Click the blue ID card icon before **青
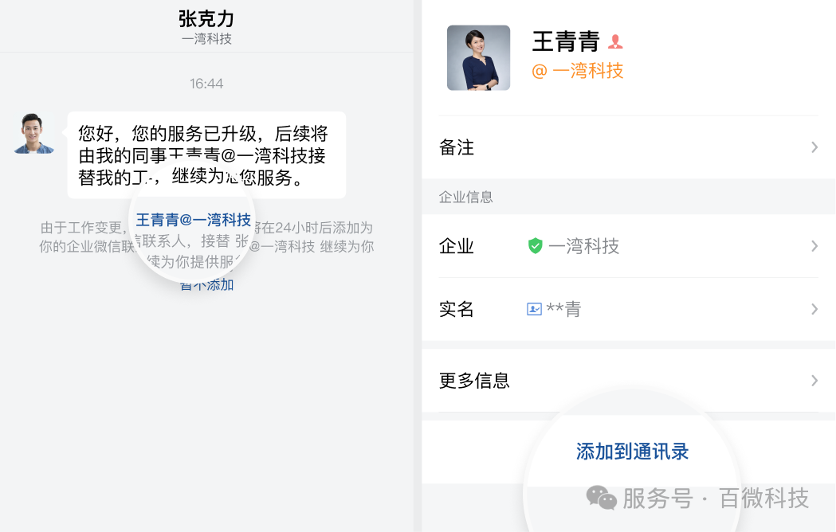 535,309
